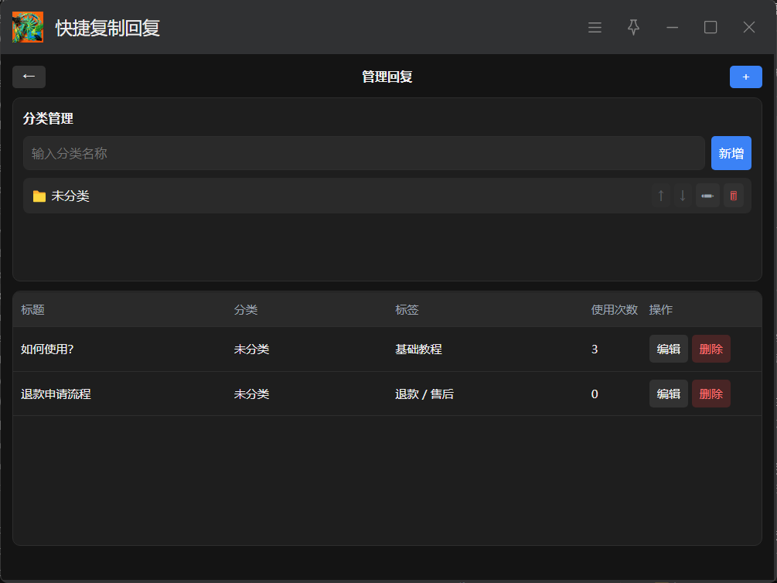
Task: Edit the 如何使用? reply
Action: (668, 349)
